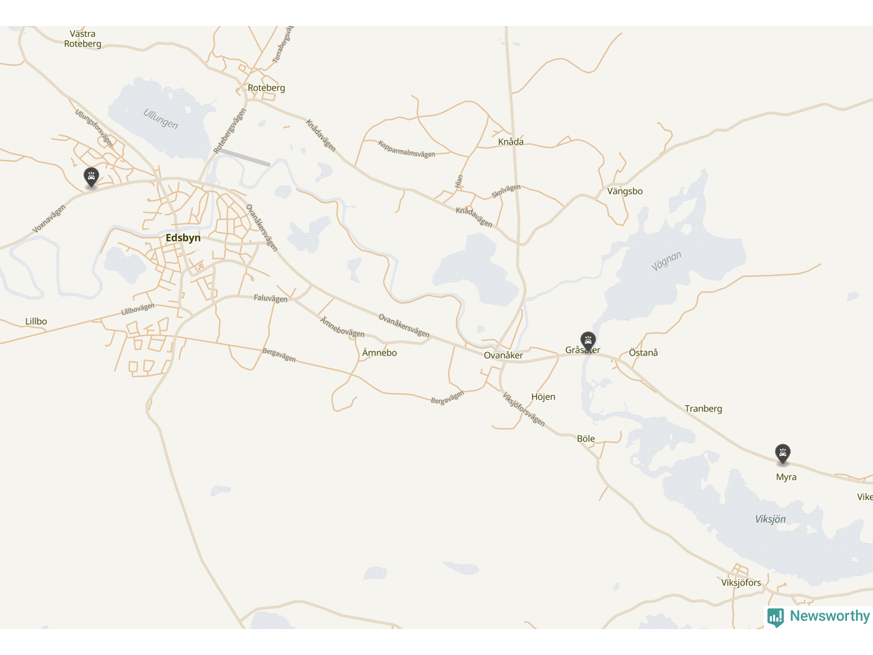Screen dimensions: 873x655
Task: Click the Roteberg place label
Action: click(267, 88)
